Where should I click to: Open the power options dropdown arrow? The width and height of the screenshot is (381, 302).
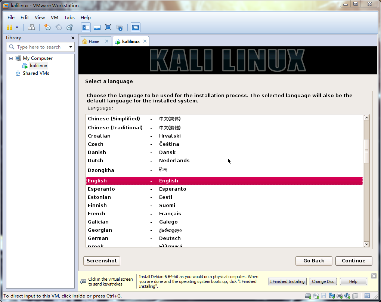pos(17,27)
